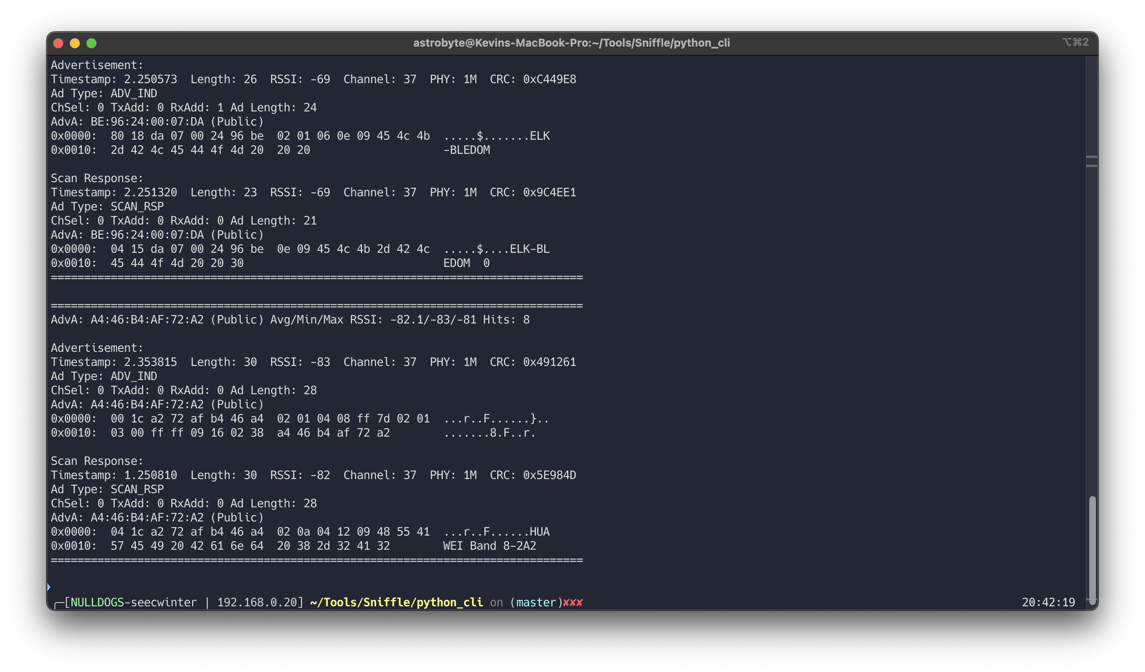Screen dimensions: 1145x672
Task: Click the red xxx git status marker
Action: pyautogui.click(x=572, y=603)
